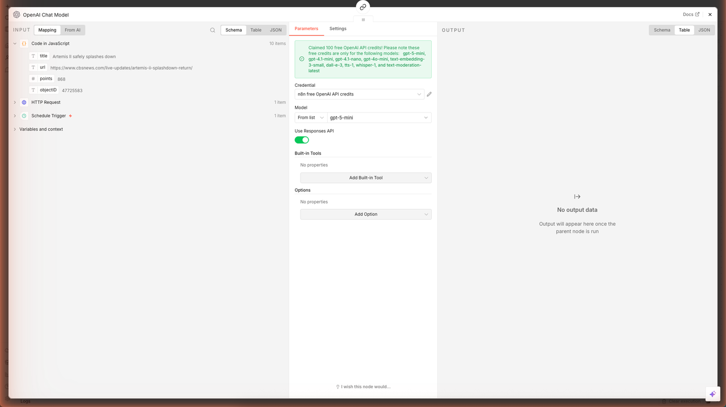This screenshot has width=726, height=407.
Task: Disable the Use Responses API toggle
Action: coord(302,140)
